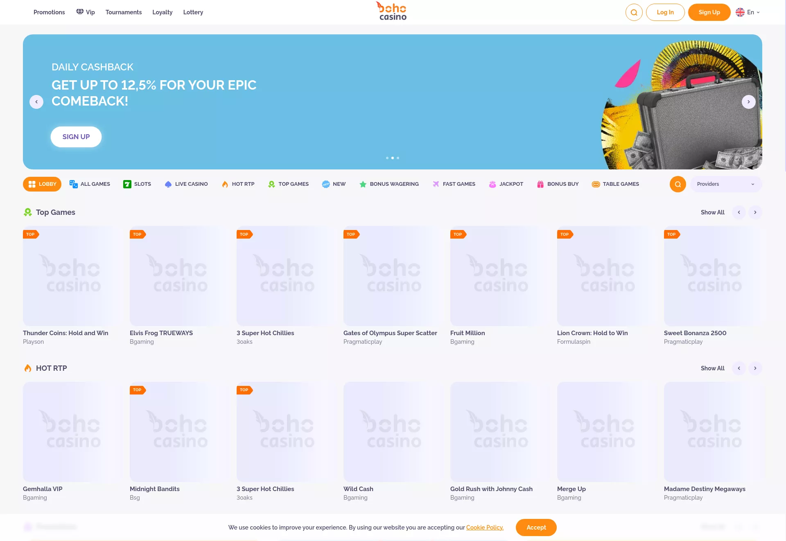Open Merge Up game thumbnail
The height and width of the screenshot is (541, 786).
(607, 432)
